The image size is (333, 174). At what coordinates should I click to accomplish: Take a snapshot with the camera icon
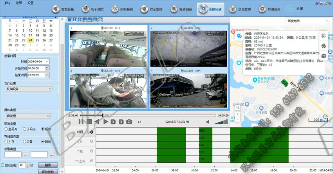(129, 122)
